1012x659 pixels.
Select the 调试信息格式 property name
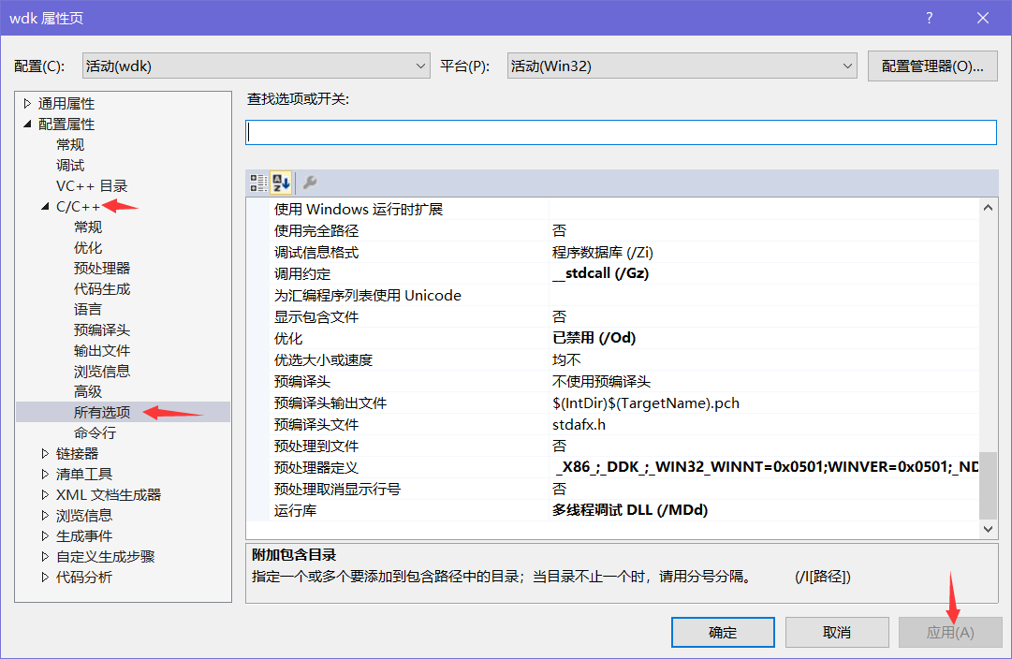[x=316, y=253]
